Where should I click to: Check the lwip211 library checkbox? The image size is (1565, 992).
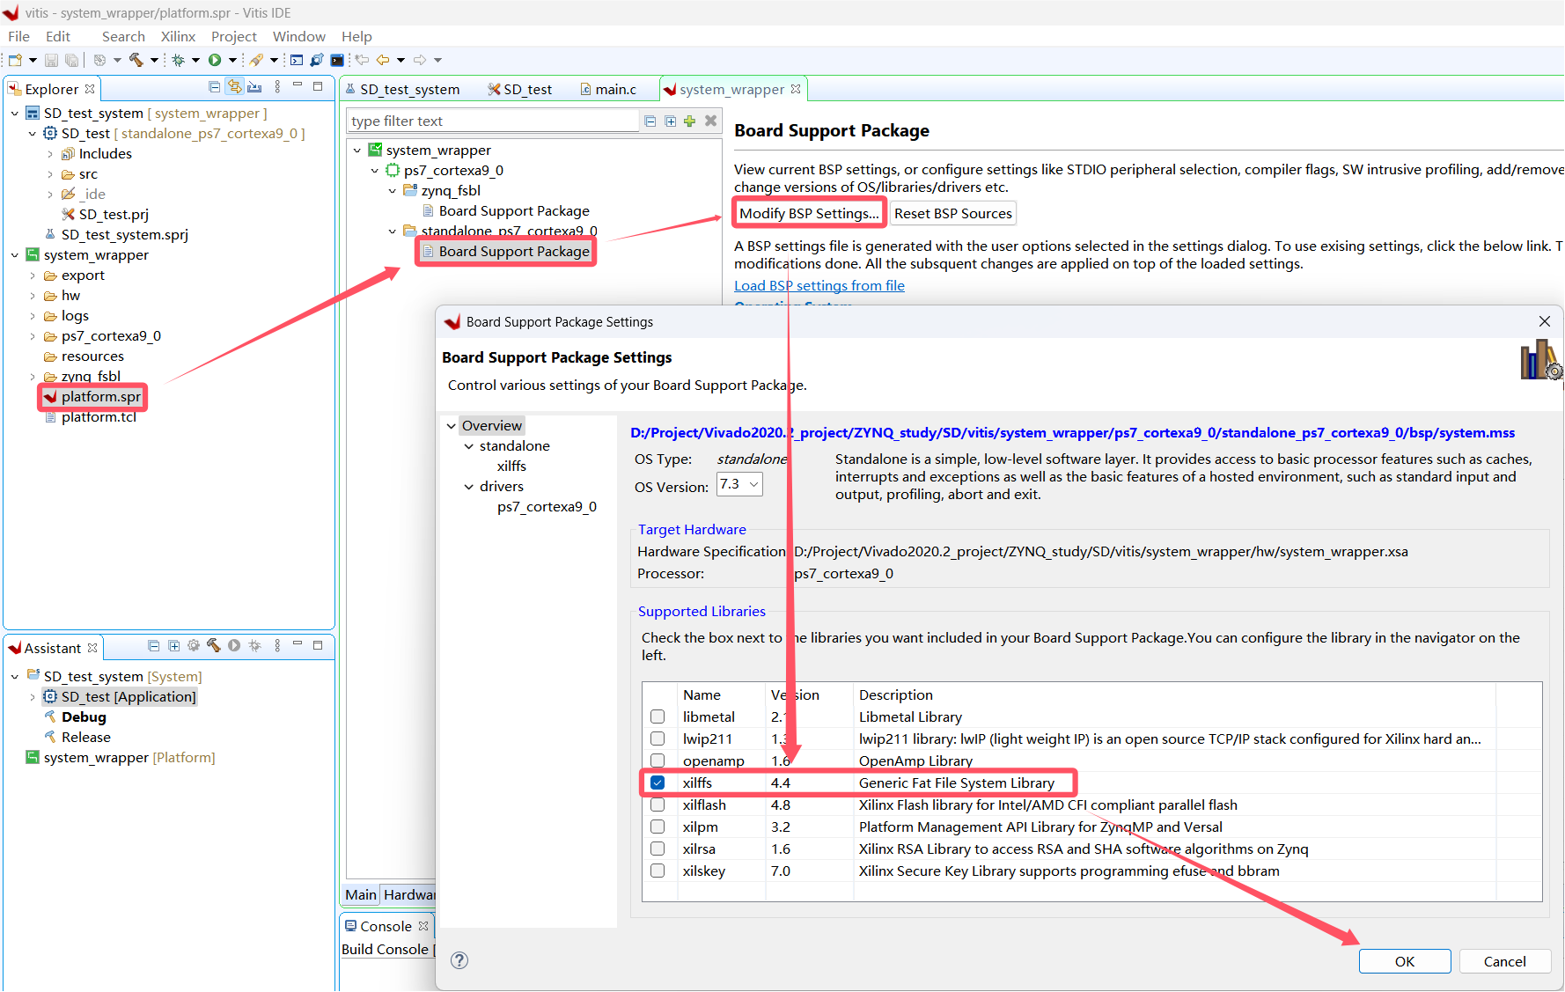(x=658, y=738)
